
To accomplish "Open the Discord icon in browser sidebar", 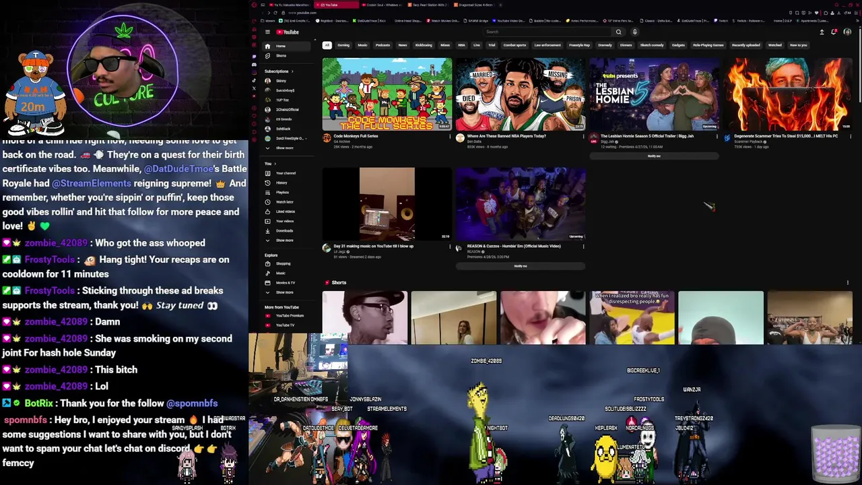I will pos(254,65).
